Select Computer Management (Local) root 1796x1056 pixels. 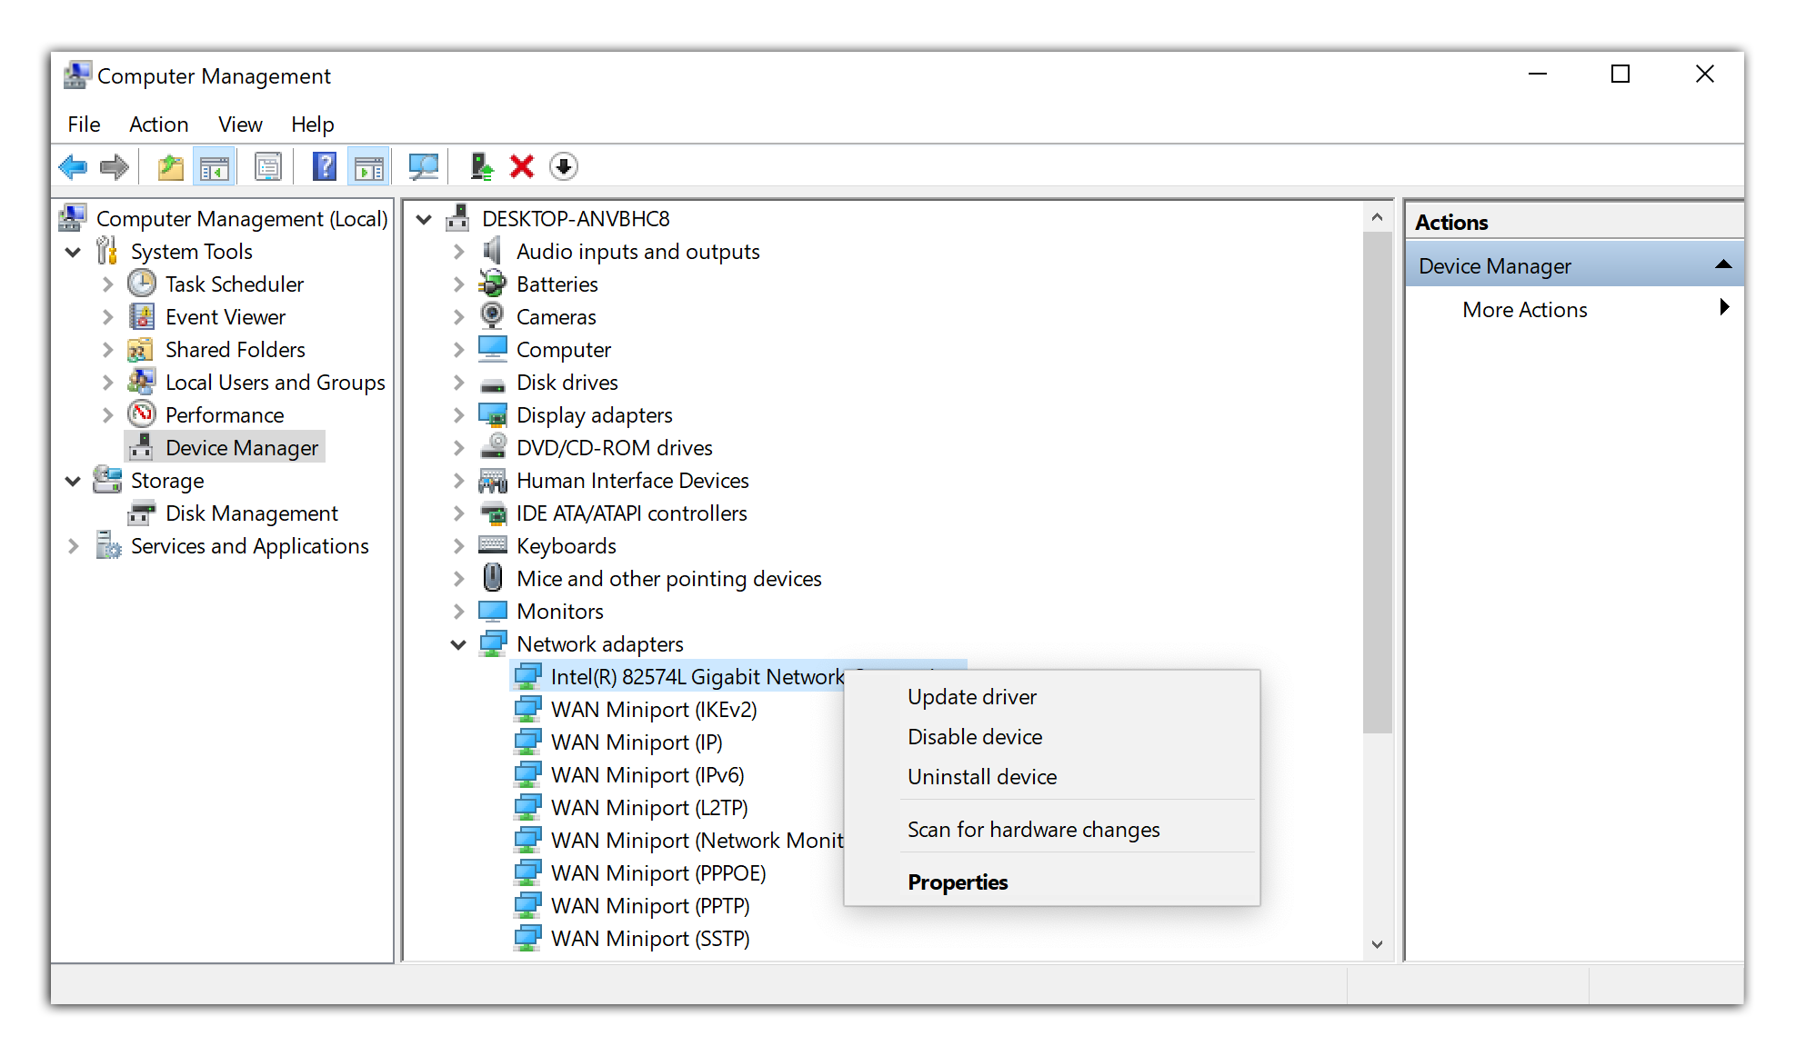tap(242, 219)
